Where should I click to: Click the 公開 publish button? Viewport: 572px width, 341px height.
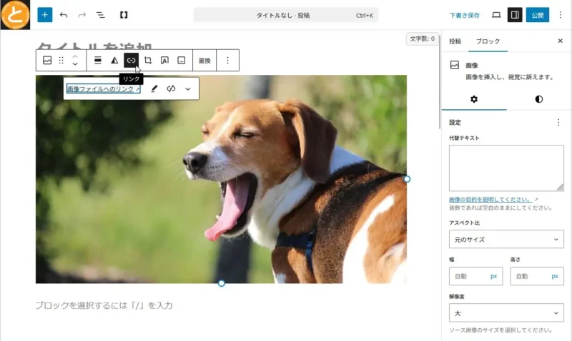[538, 14]
